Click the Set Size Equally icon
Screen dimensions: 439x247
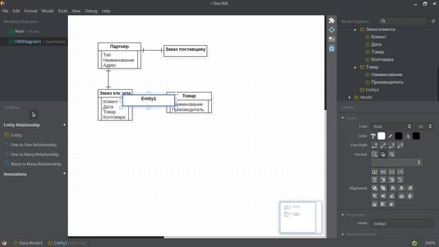pyautogui.click(x=392, y=204)
